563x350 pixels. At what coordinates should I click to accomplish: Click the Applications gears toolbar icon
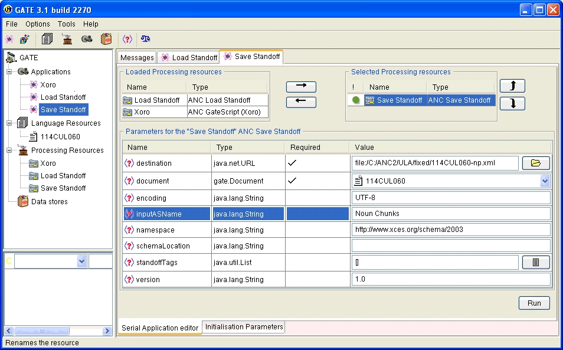(x=87, y=39)
